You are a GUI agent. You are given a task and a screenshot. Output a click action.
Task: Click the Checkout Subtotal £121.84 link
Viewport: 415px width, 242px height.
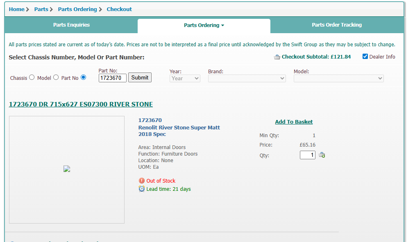click(x=316, y=57)
